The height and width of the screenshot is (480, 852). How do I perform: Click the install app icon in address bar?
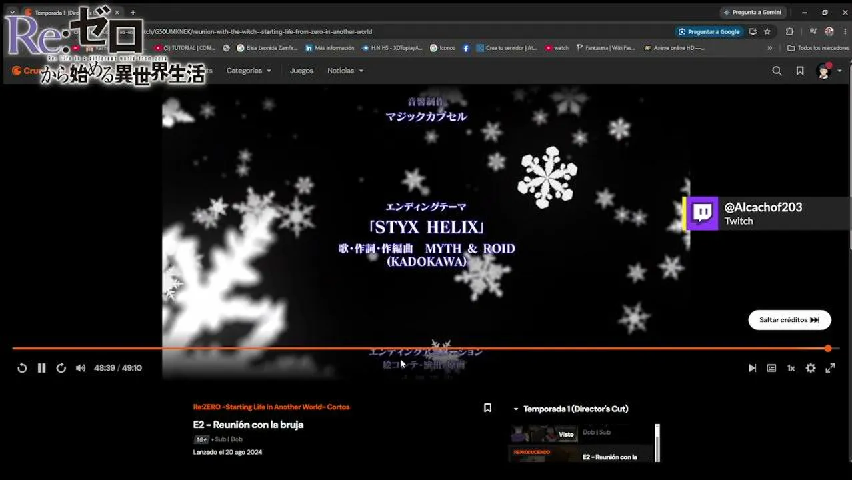(x=753, y=31)
